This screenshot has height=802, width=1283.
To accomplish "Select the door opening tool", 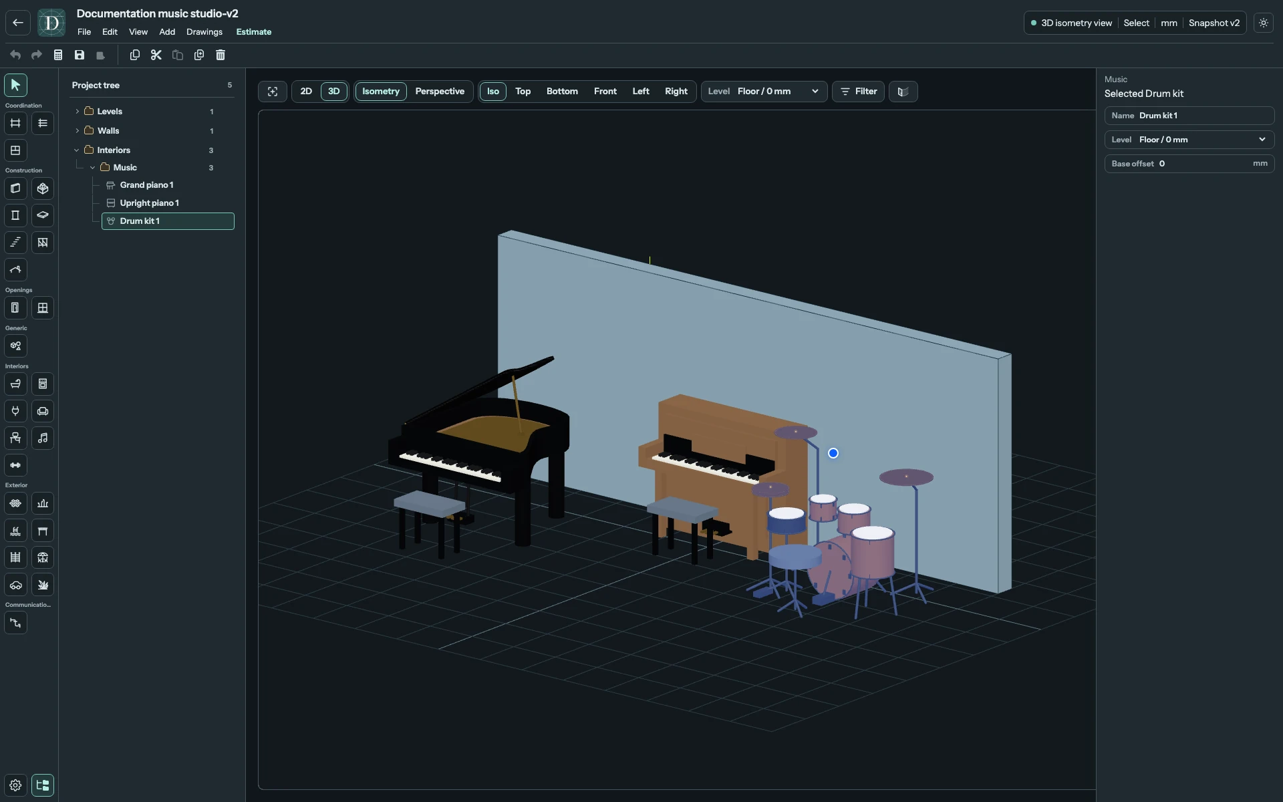I will coord(15,308).
